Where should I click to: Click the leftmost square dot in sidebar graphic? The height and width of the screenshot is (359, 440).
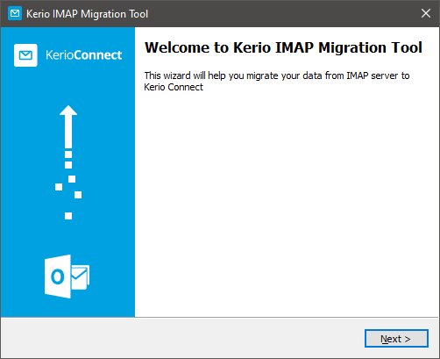59,187
